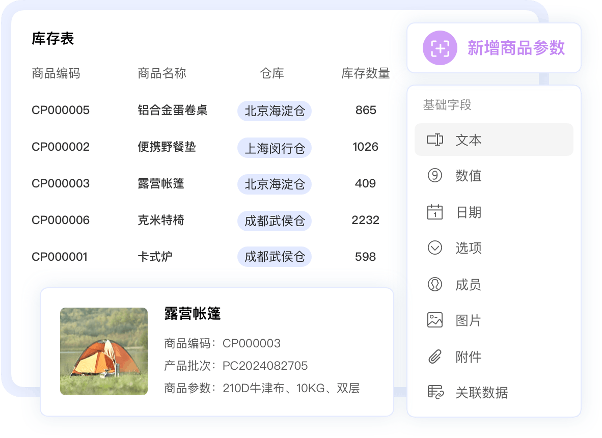Click the 成员 member field icon
This screenshot has width=602, height=438.
click(434, 284)
